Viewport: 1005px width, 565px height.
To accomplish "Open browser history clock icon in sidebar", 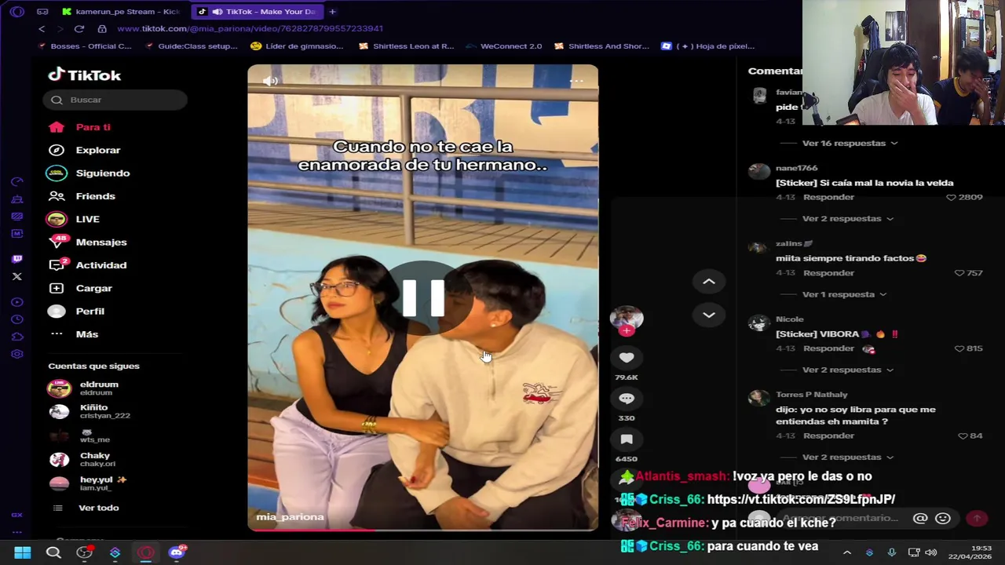I will coord(17,319).
